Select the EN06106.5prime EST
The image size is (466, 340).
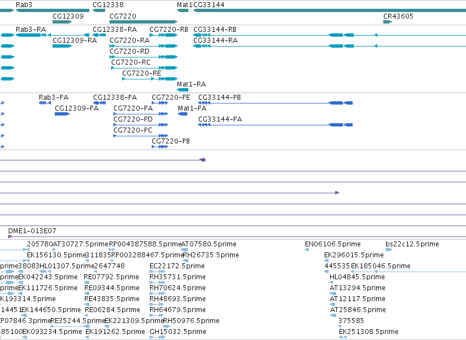click(307, 250)
